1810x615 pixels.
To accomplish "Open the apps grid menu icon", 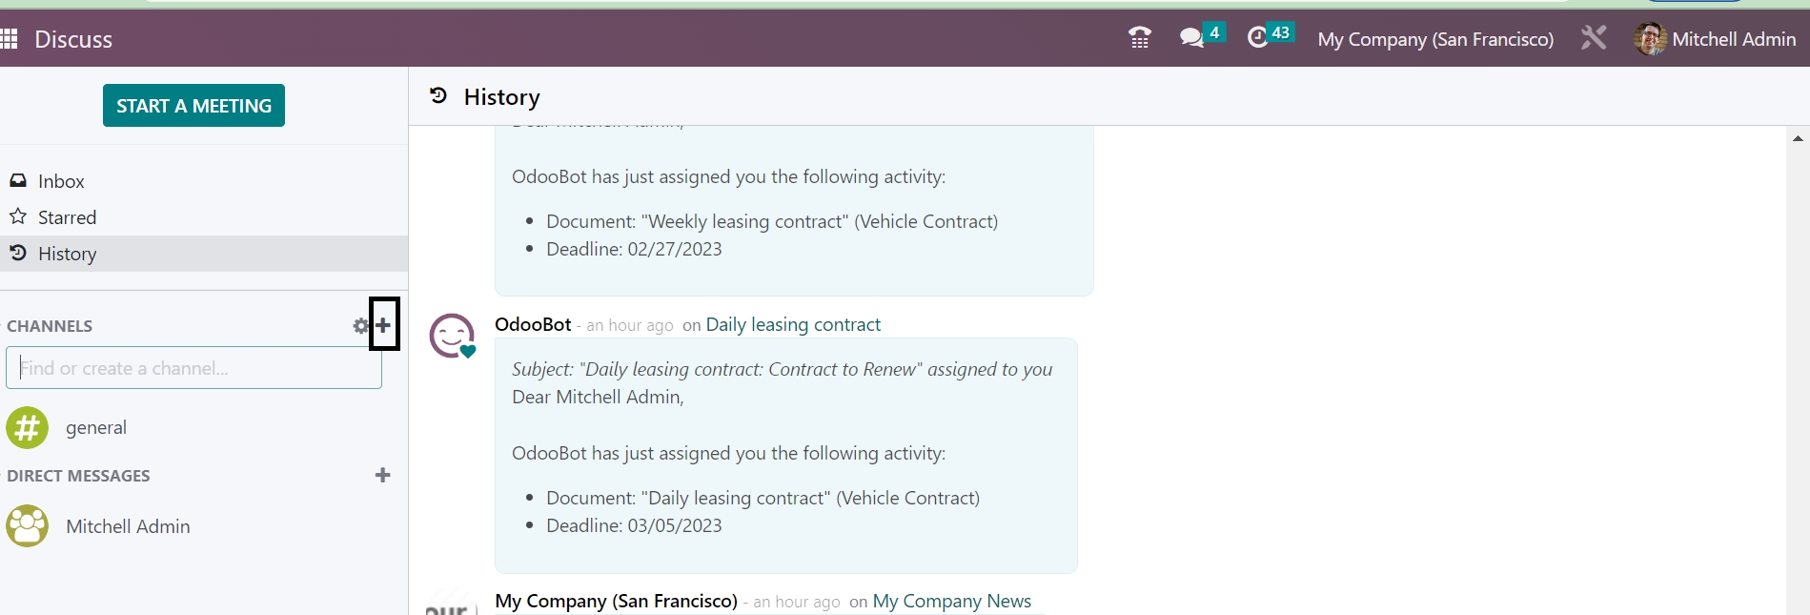I will (10, 39).
